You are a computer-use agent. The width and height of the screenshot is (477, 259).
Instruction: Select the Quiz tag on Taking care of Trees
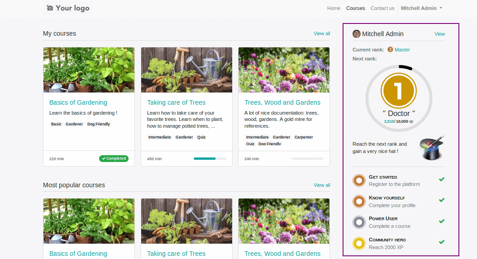pyautogui.click(x=201, y=137)
